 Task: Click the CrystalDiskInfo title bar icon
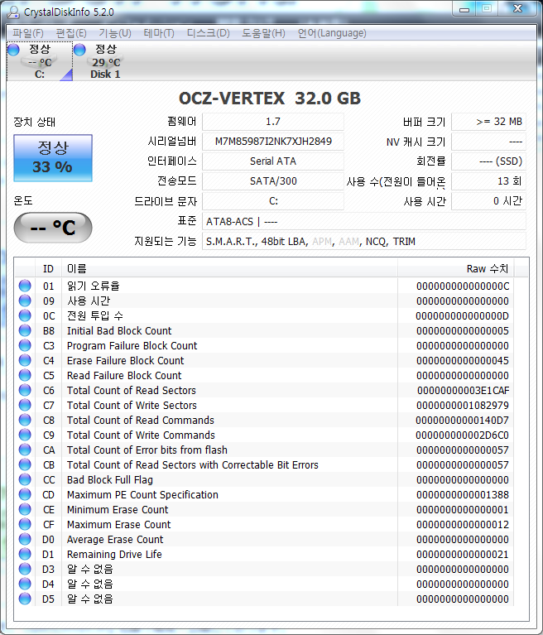(x=13, y=12)
